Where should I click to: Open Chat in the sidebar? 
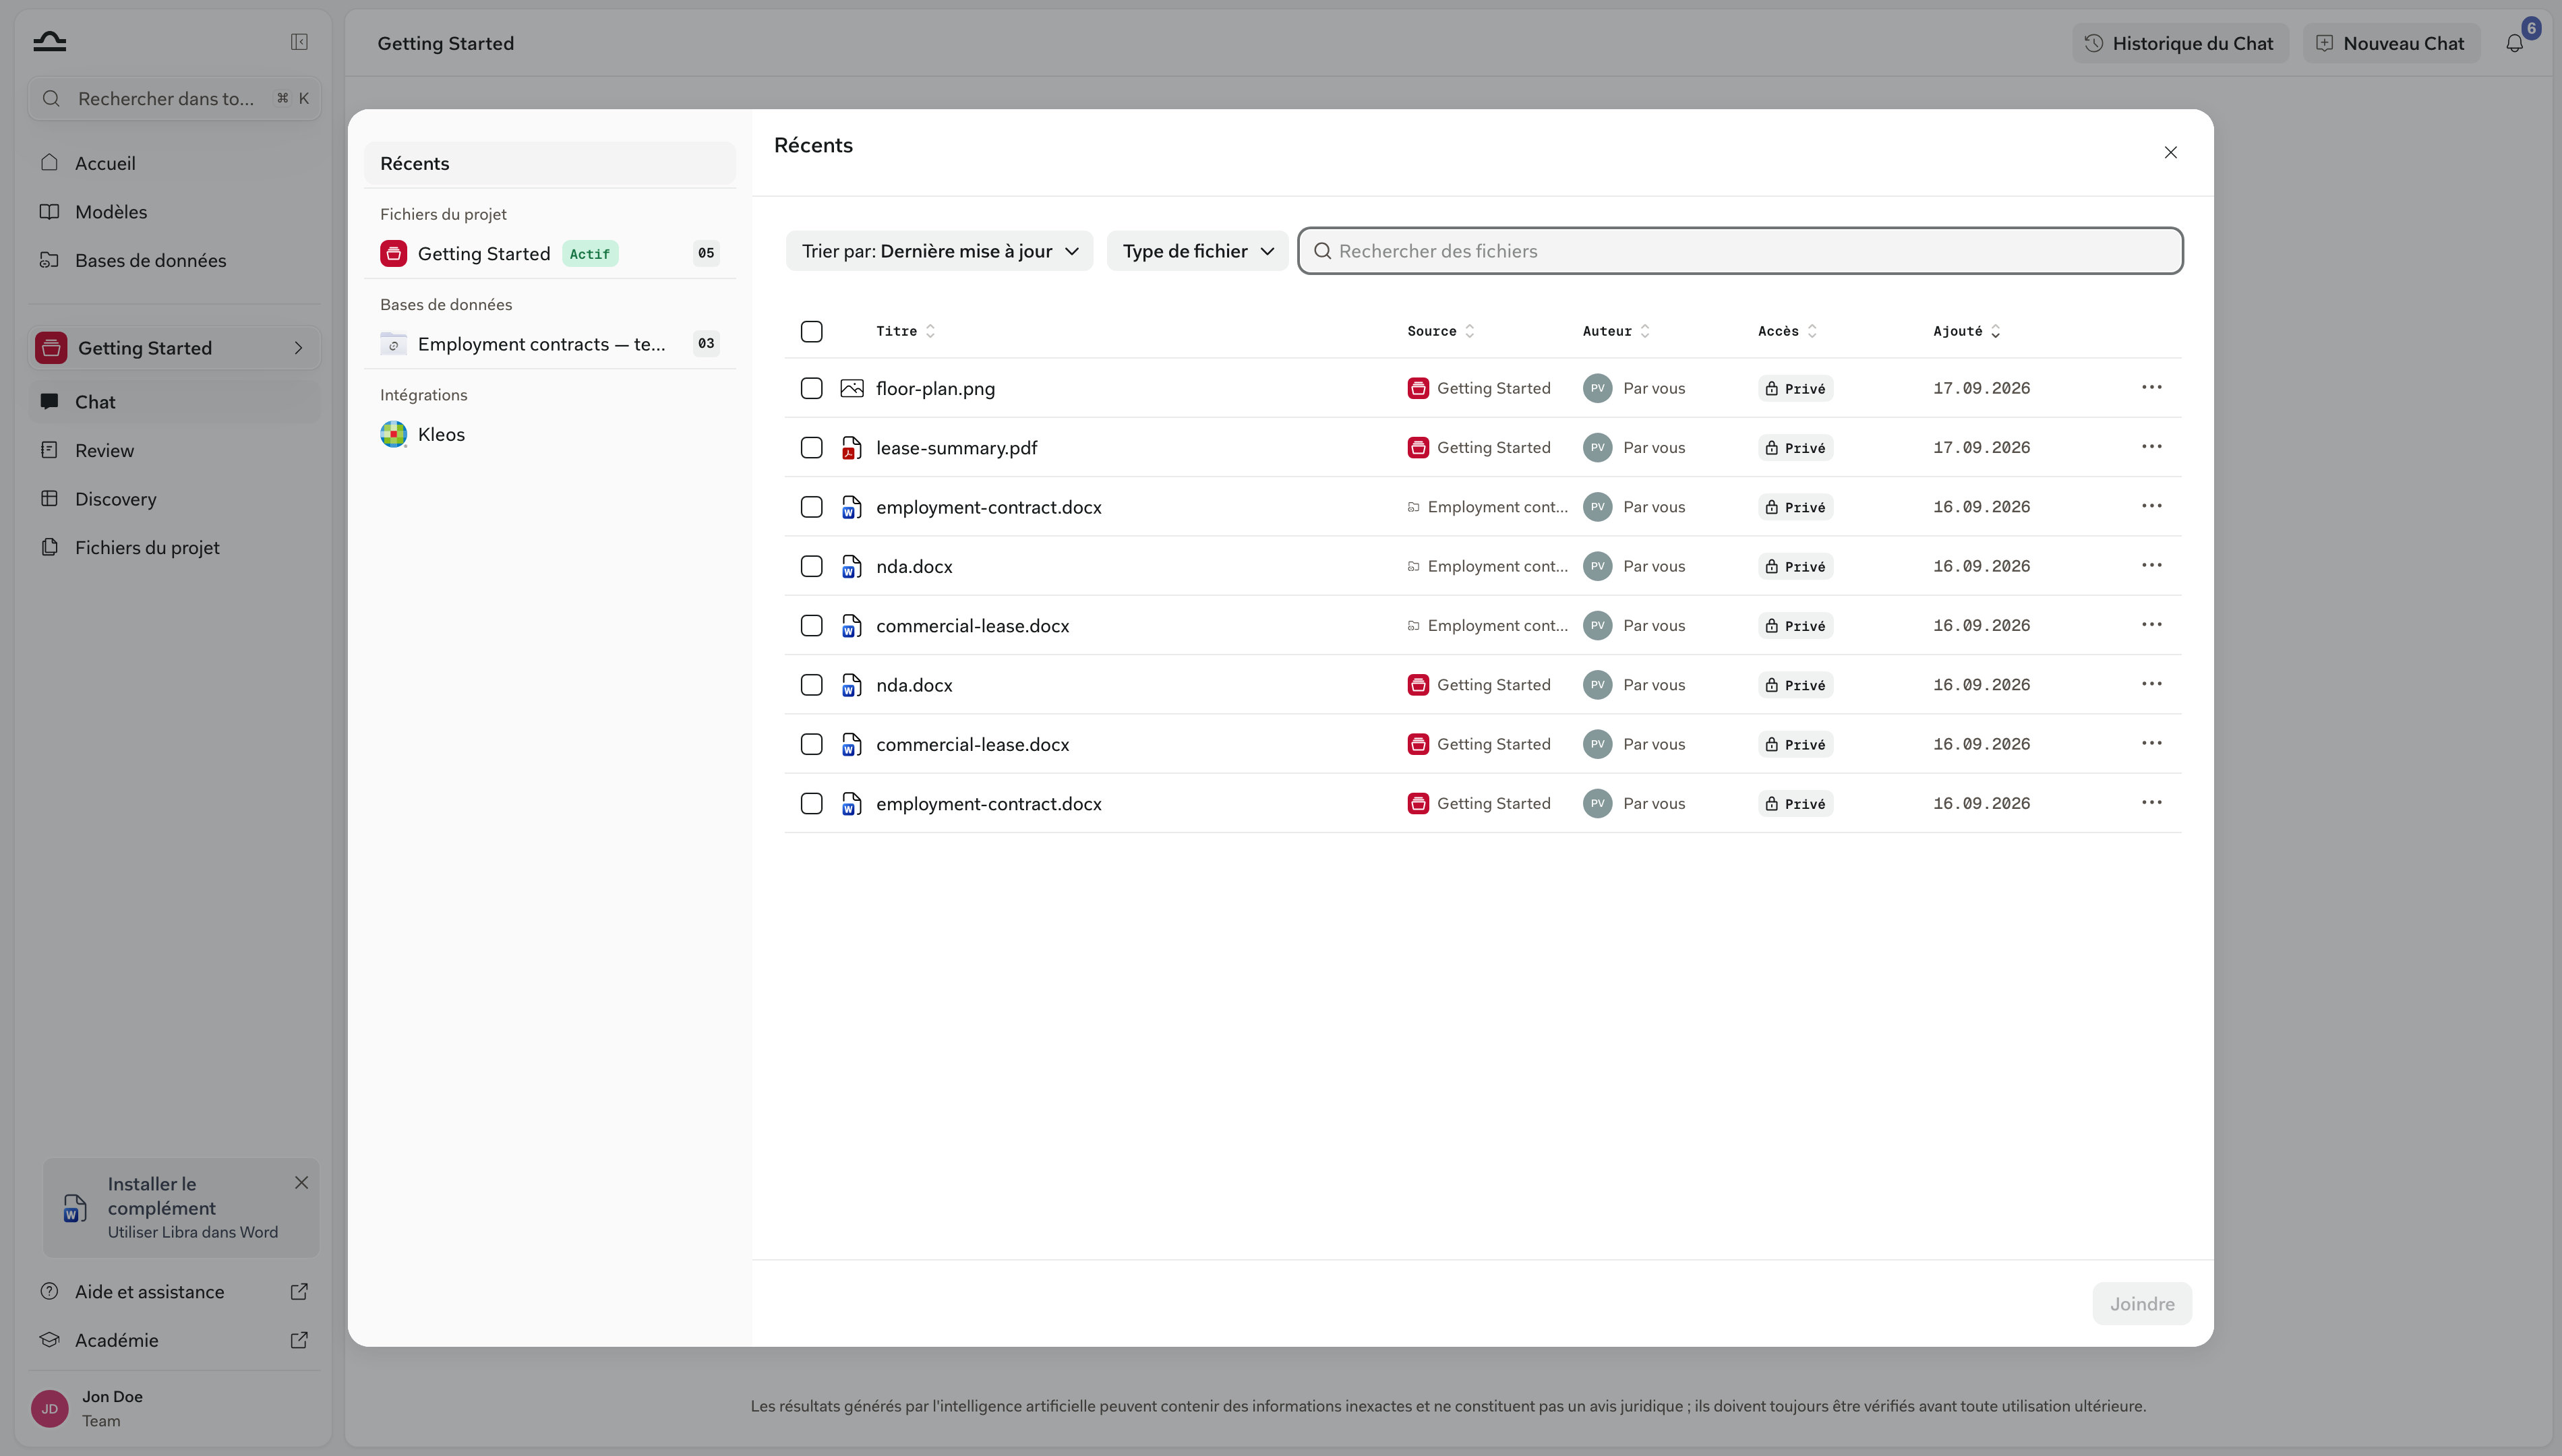pos(174,402)
